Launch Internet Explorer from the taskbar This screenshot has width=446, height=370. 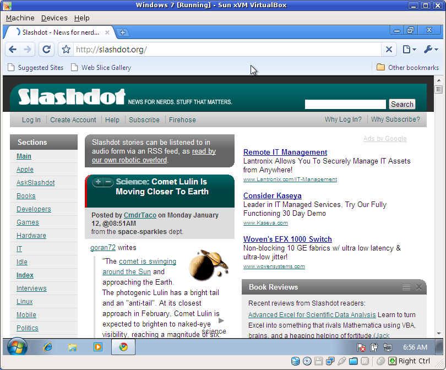tap(47, 347)
